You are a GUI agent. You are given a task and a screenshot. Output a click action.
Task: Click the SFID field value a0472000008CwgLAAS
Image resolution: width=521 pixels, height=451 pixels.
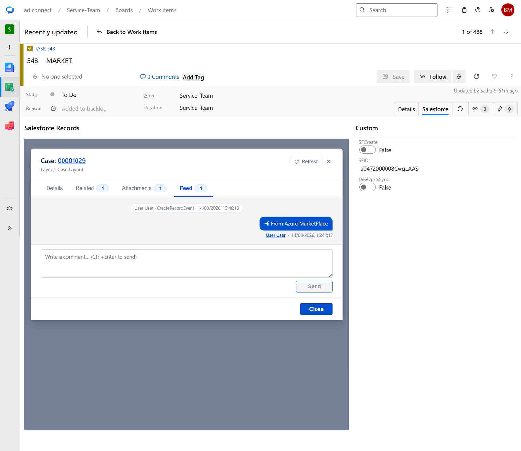click(x=389, y=169)
